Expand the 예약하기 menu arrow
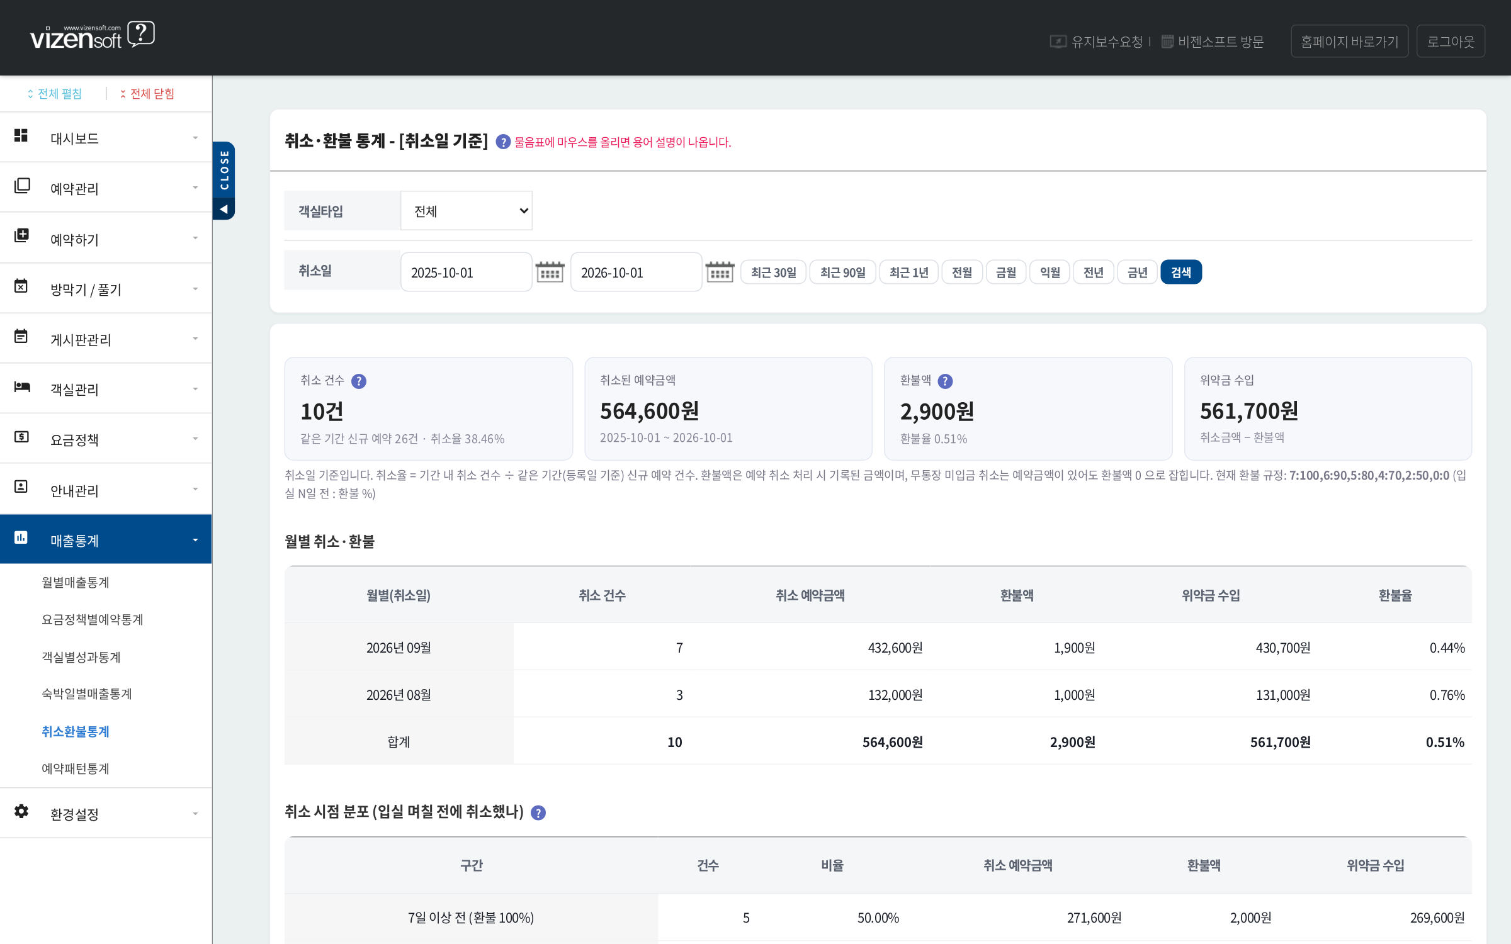 pos(195,238)
